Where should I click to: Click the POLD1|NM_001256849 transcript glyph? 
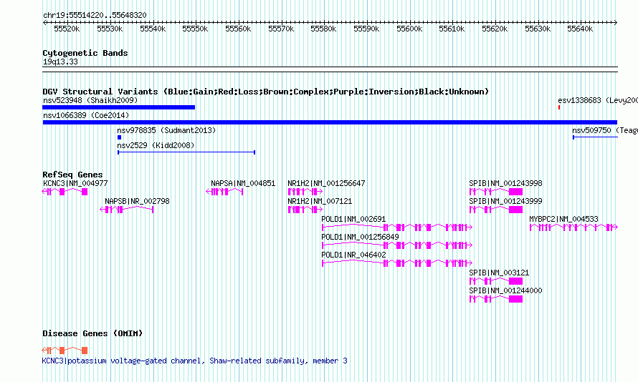point(397,245)
